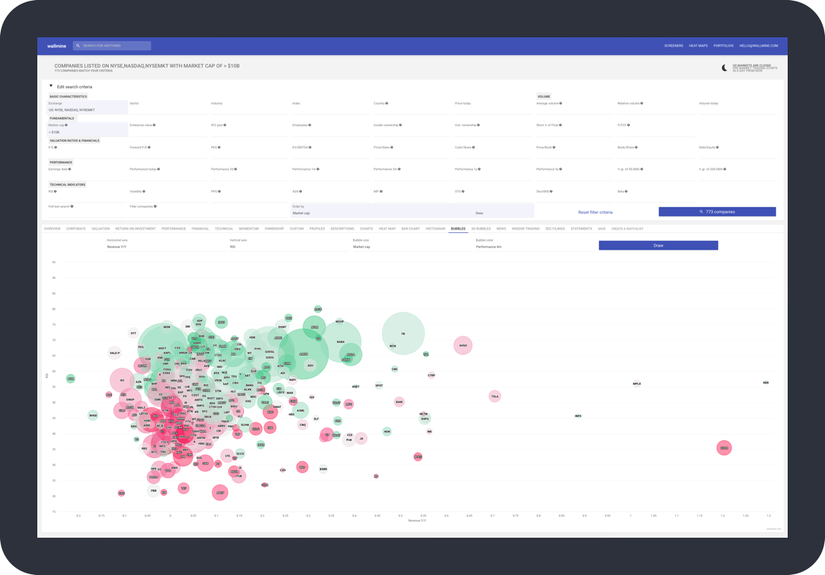This screenshot has height=575, width=825.
Task: Open the hello@wallmine.com account menu
Action: click(x=758, y=46)
